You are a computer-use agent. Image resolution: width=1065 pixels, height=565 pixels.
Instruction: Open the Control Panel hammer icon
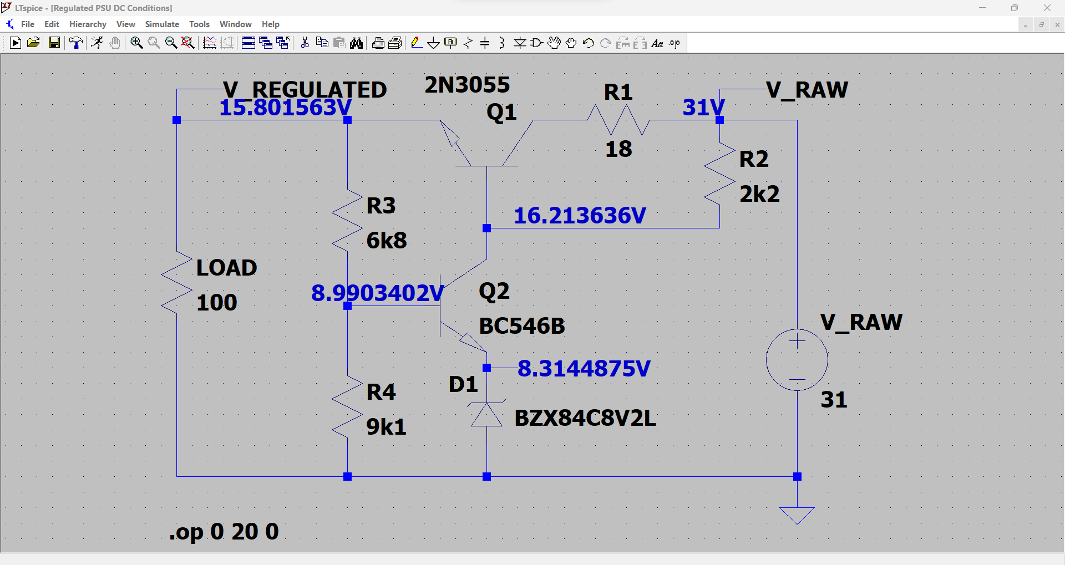(76, 43)
